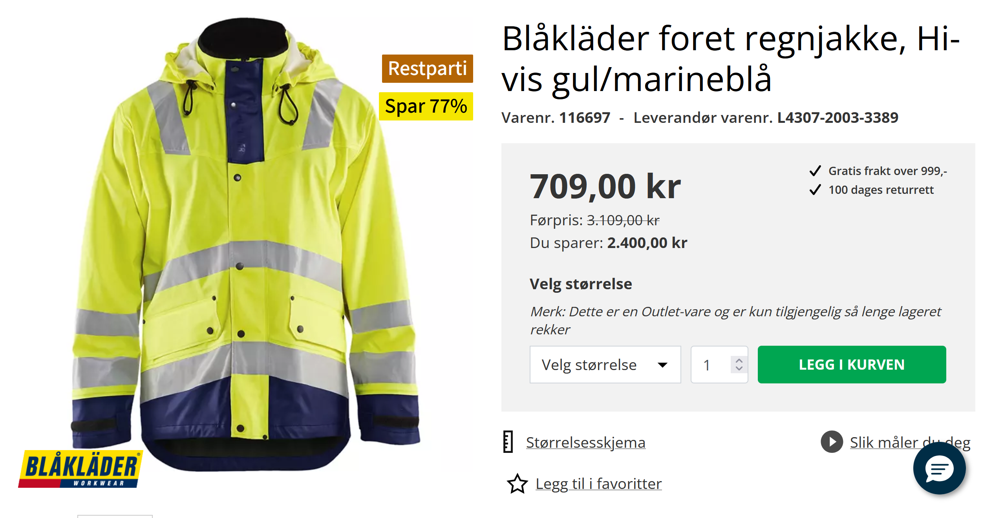This screenshot has width=993, height=518.
Task: Click the 'Restparti' badge
Action: (427, 69)
